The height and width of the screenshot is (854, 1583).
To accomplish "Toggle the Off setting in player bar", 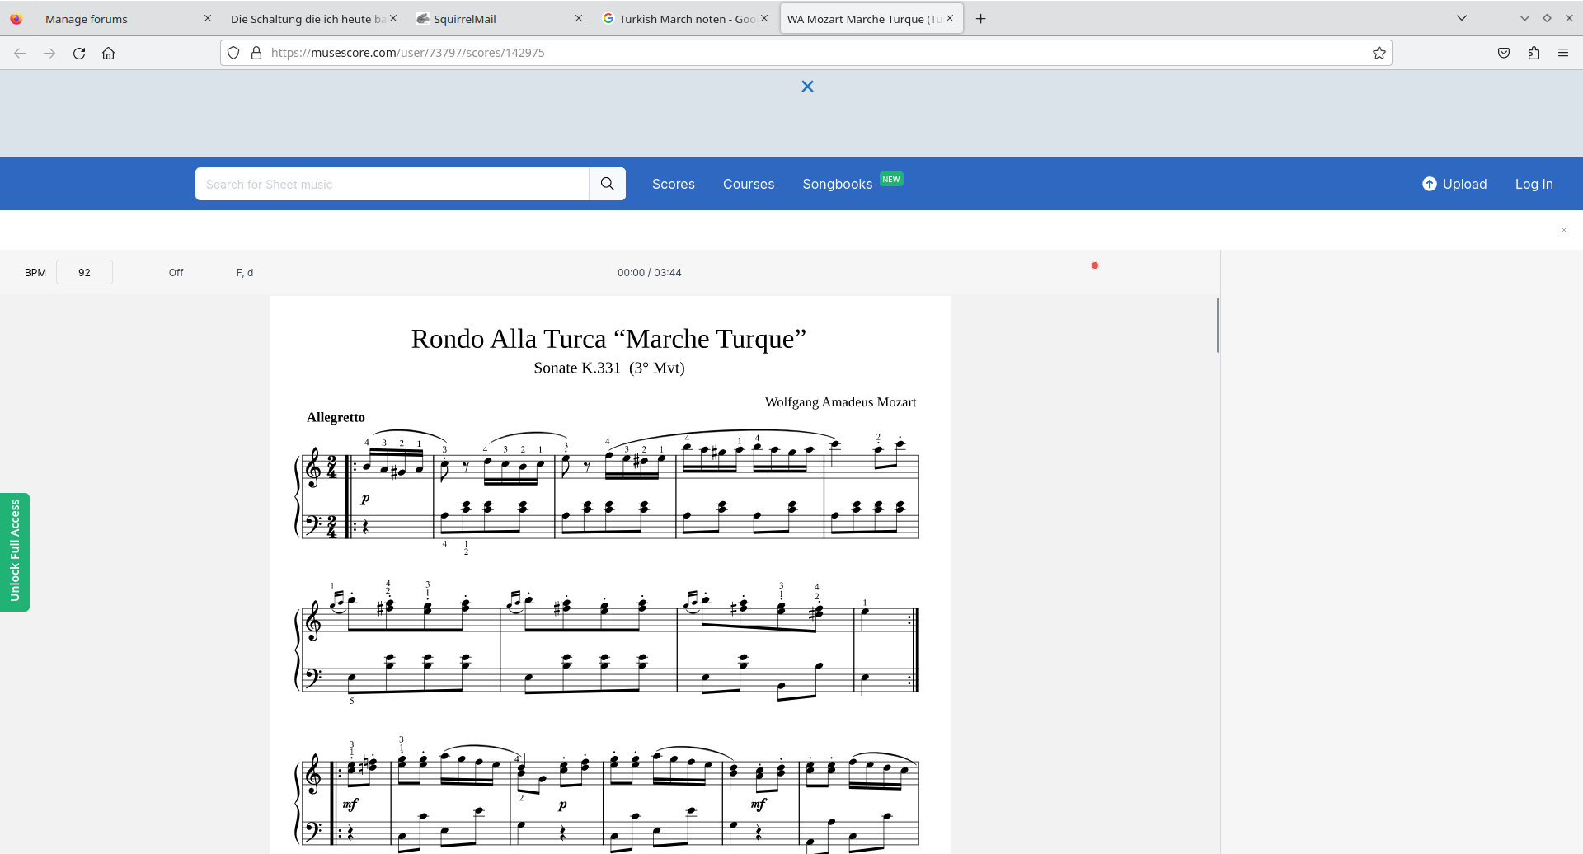I will [x=176, y=273].
